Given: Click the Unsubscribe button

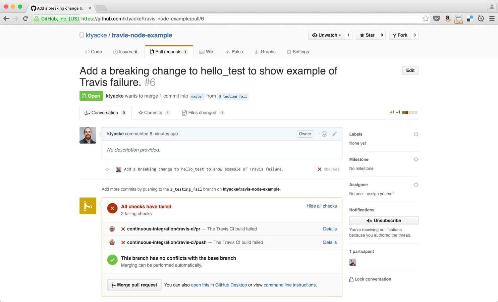Looking at the screenshot, I should point(384,220).
